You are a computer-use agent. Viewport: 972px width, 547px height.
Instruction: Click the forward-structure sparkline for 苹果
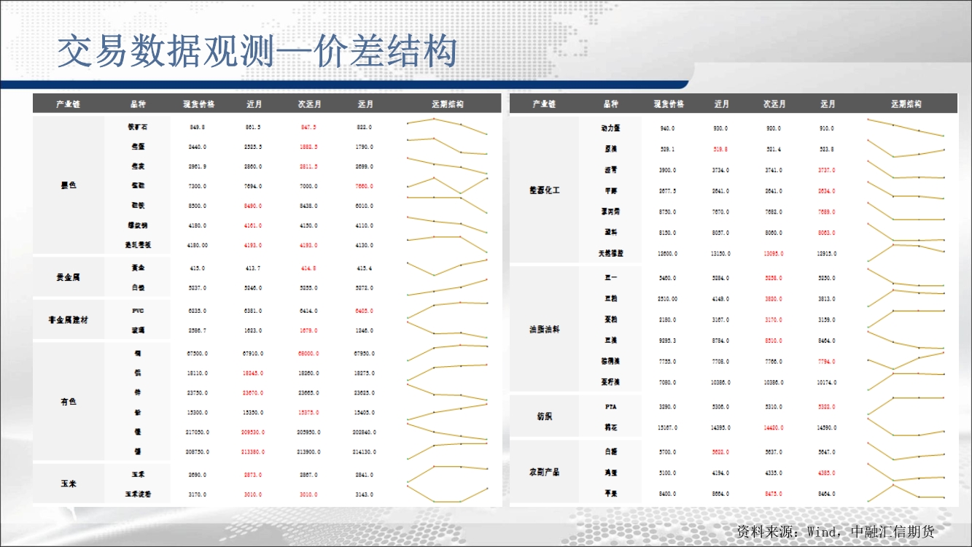pos(906,494)
